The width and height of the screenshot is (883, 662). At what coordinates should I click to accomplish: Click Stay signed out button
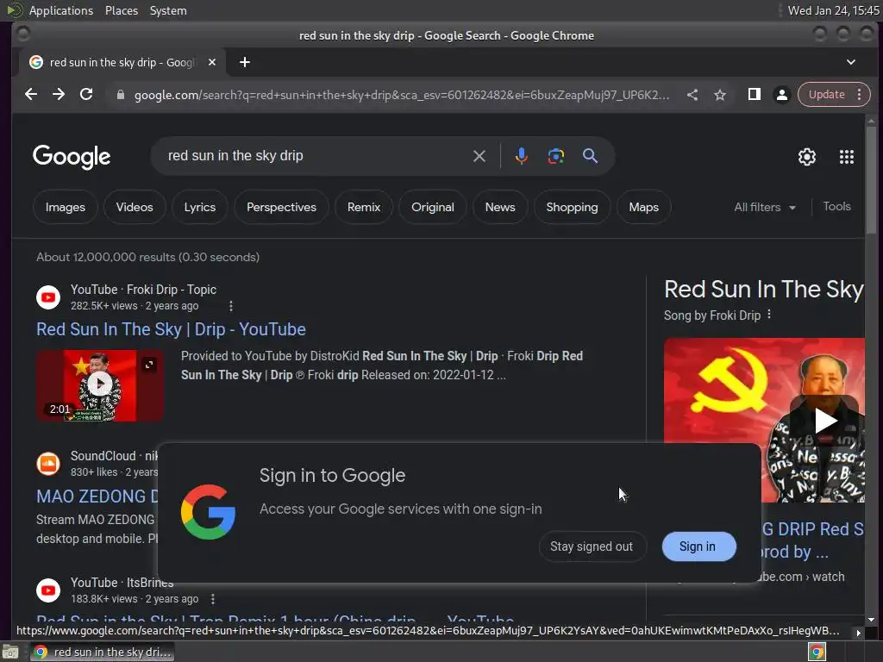click(592, 546)
